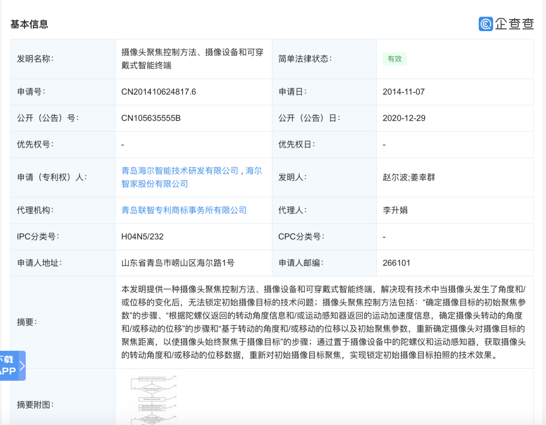546x425 pixels.
Task: Click the 申请人邮编 field label
Action: (x=300, y=263)
